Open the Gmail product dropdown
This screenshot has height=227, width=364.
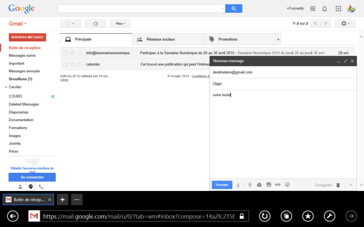click(18, 24)
